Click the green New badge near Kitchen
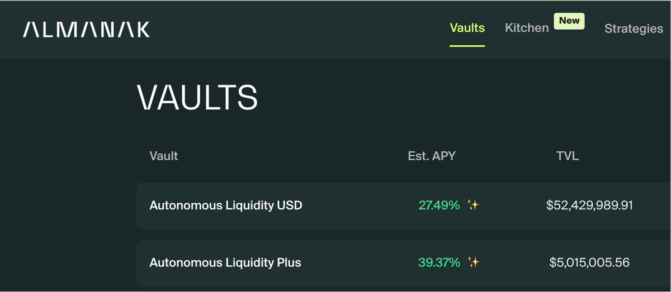Image resolution: width=671 pixels, height=292 pixels. 569,21
